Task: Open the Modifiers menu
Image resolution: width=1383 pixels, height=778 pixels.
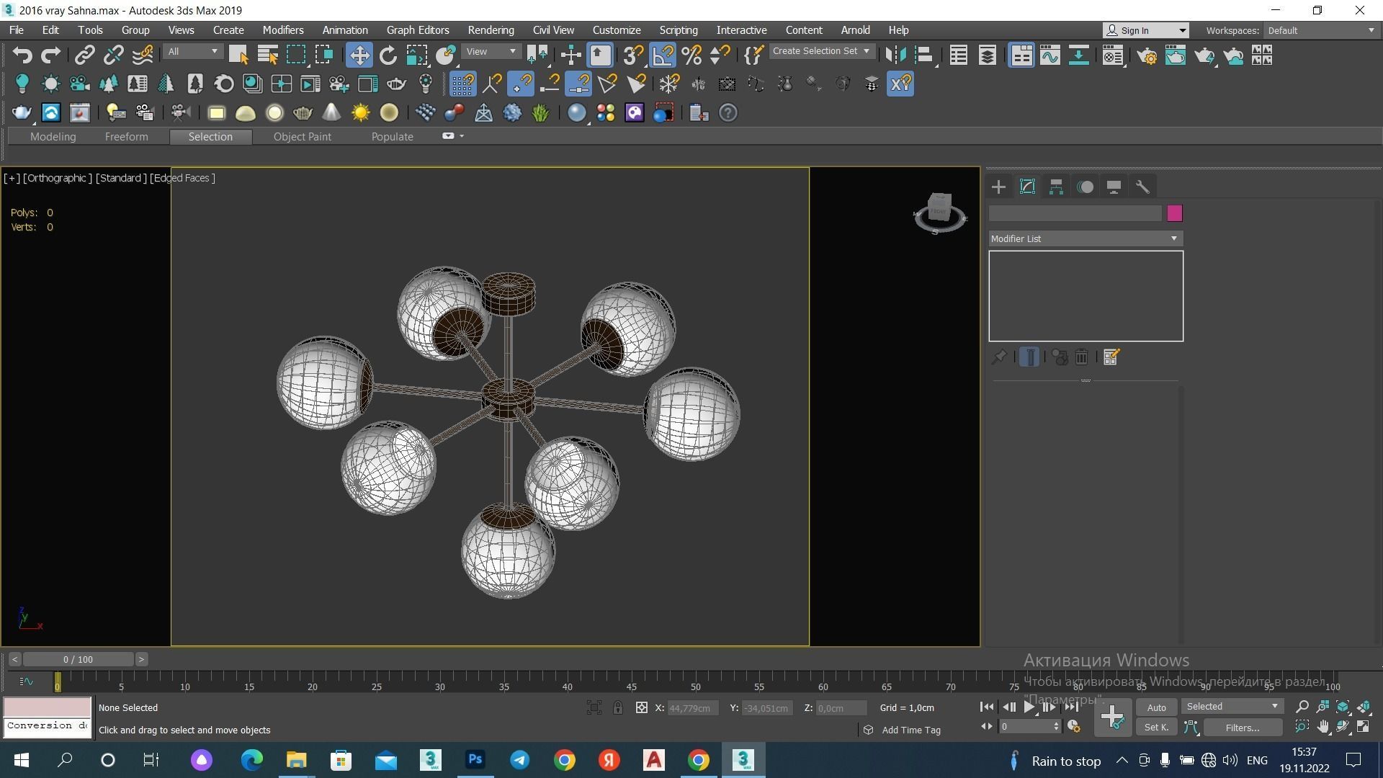Action: (283, 30)
